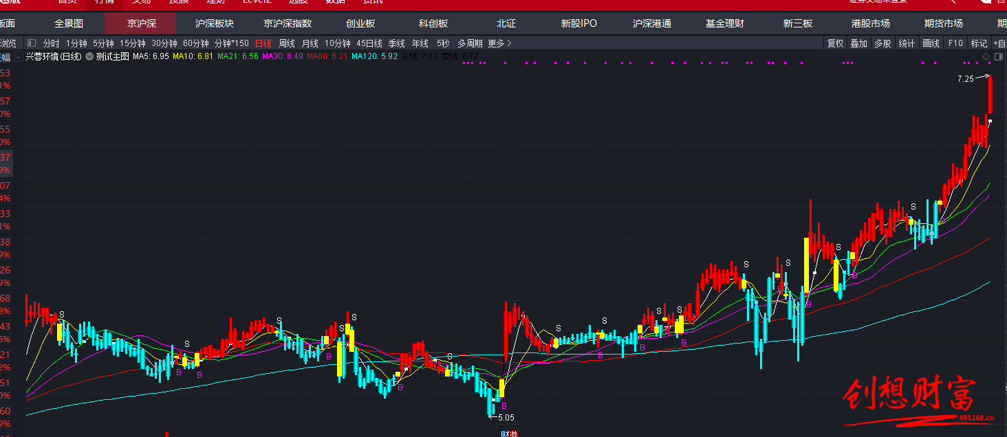Activate the 画线 drawing tool
Screen dimensions: 1007x437
pyautogui.click(x=931, y=43)
